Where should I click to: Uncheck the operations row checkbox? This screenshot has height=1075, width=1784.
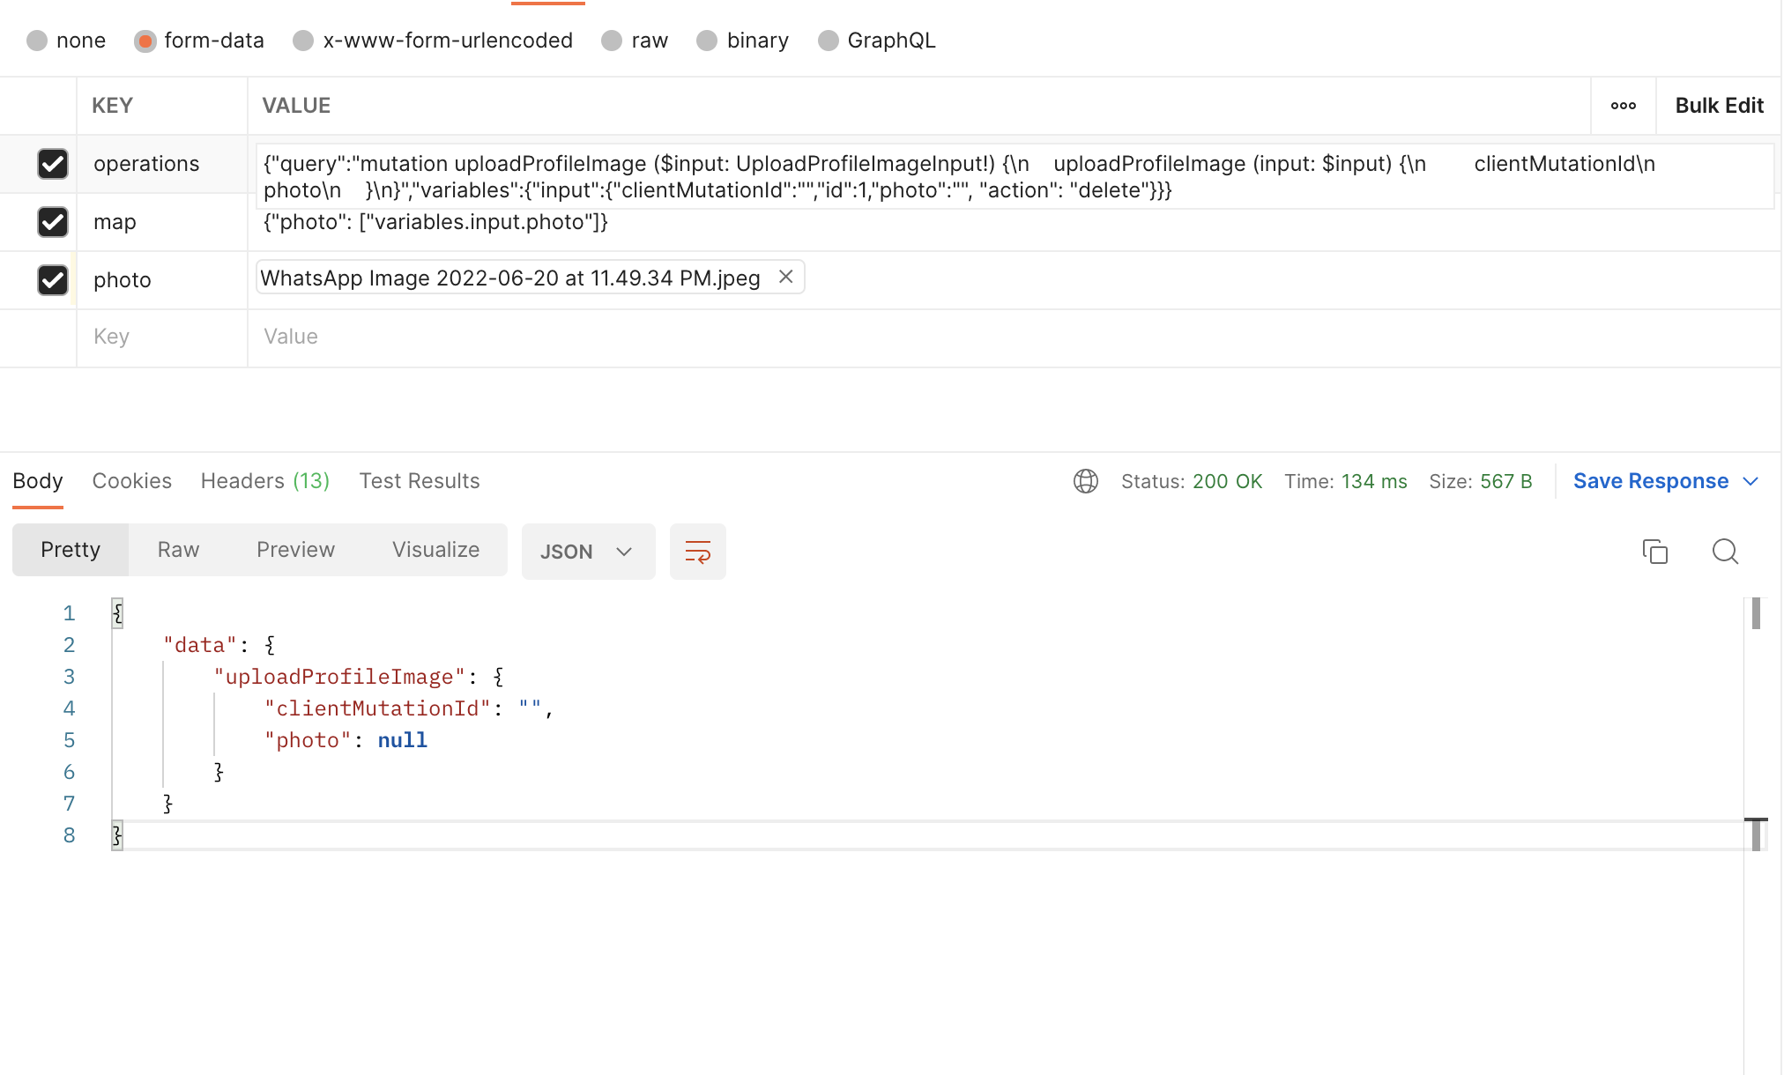(53, 164)
